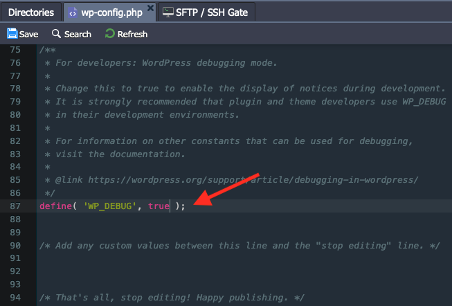This screenshot has height=306, width=452.
Task: Click the 'true' value on line 87
Action: [x=159, y=206]
